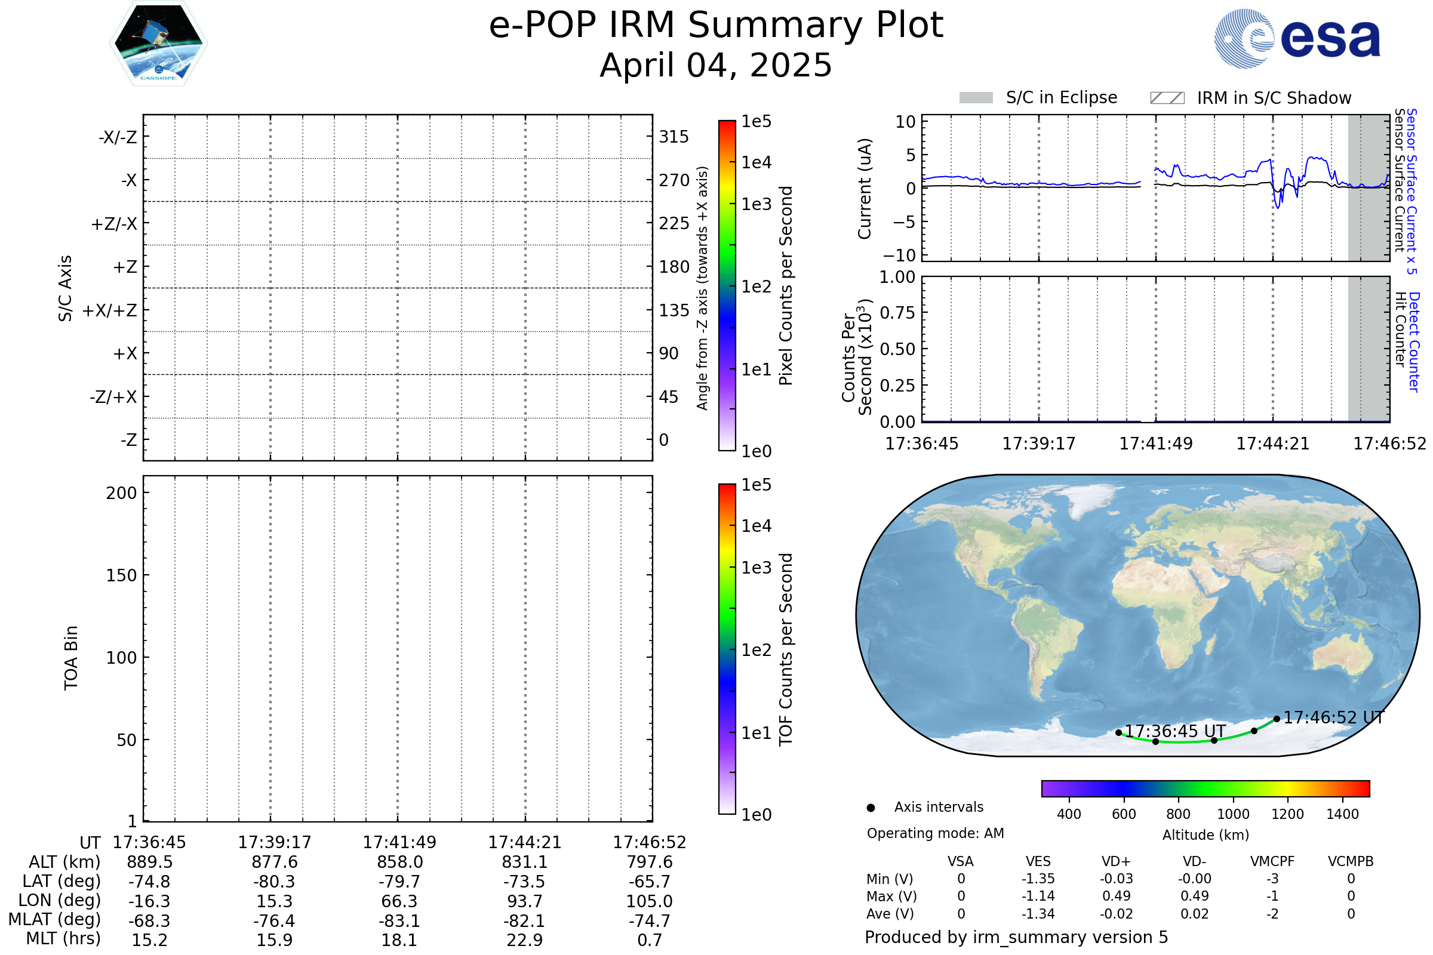Click the April 04, 2025 date heading
The width and height of the screenshot is (1433, 955).
(x=716, y=65)
